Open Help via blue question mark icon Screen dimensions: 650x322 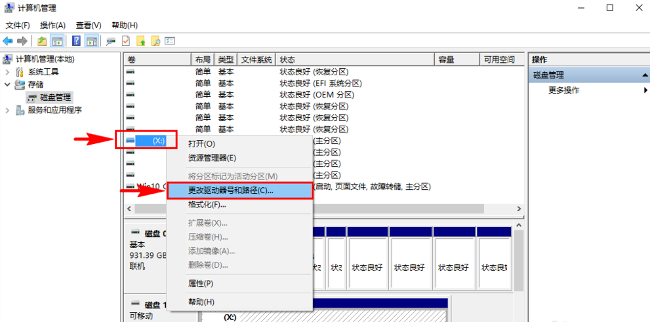point(76,41)
